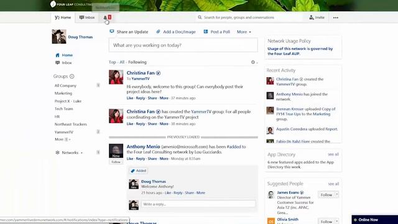Click More on Anthony Menio's post
The height and width of the screenshot is (224, 398).
click(x=164, y=159)
